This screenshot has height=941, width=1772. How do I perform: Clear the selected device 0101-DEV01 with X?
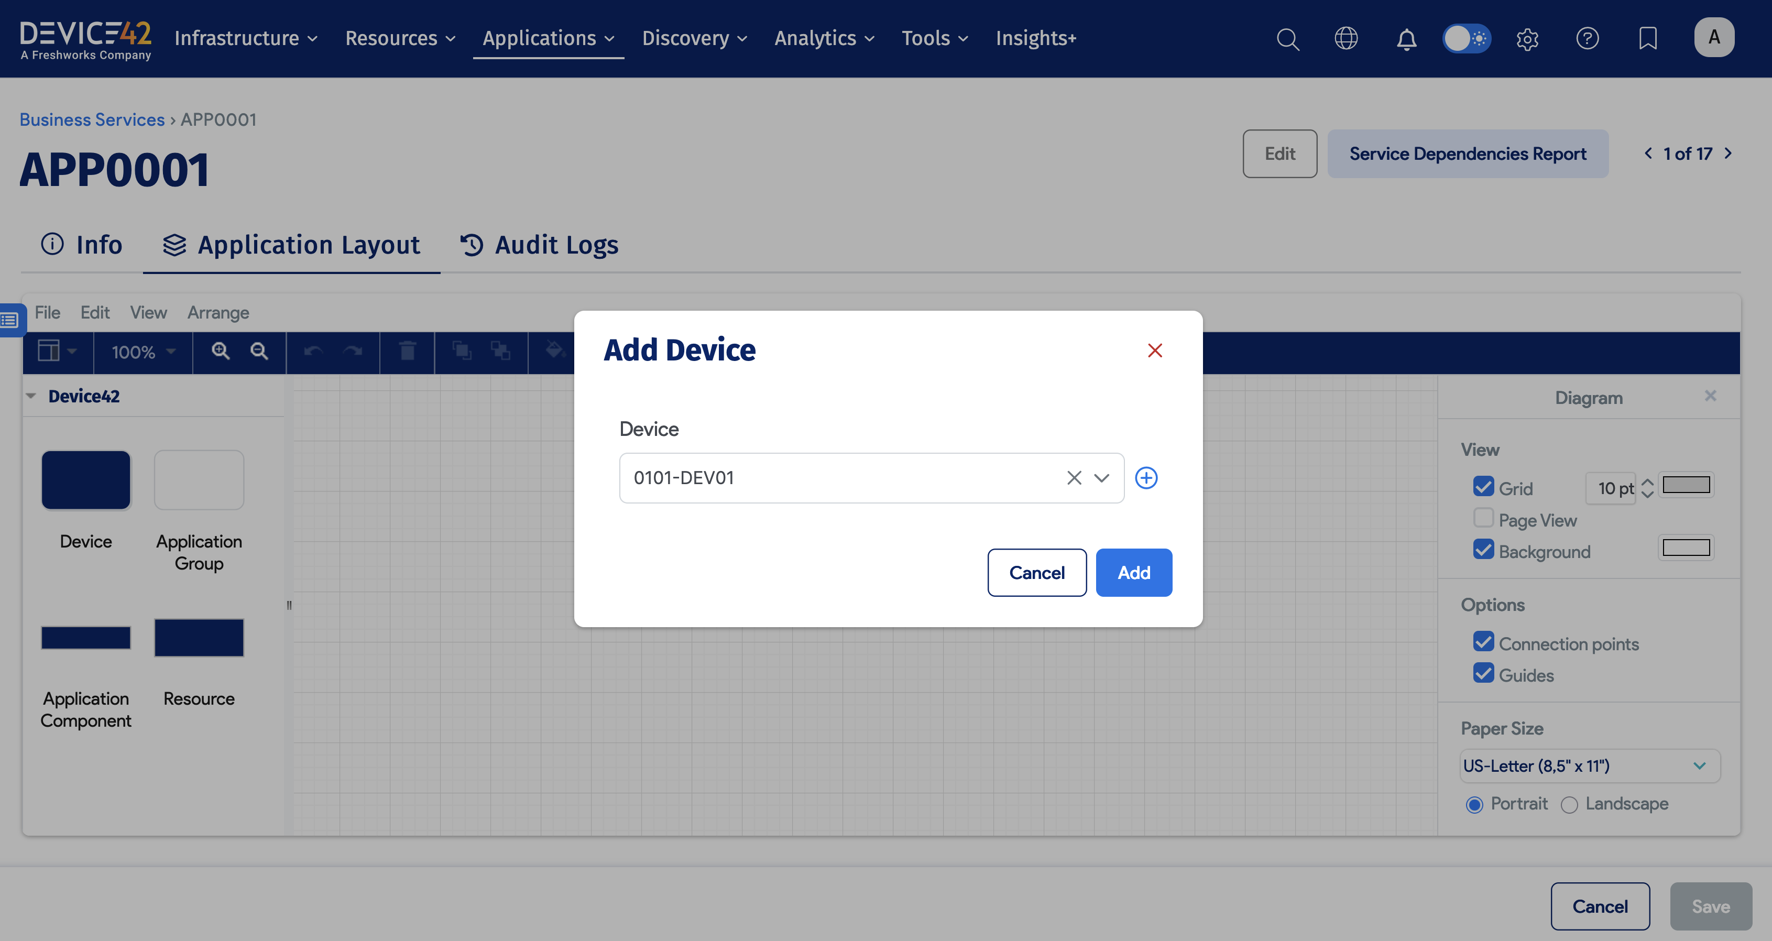click(1074, 477)
